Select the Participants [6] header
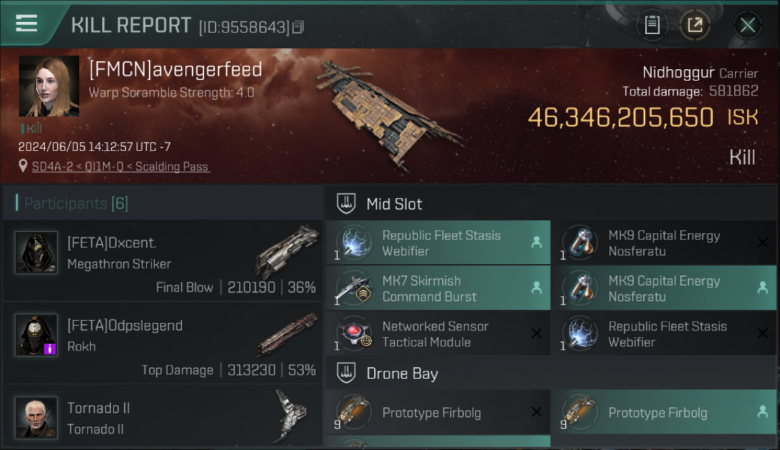Viewport: 780px width, 450px height. [x=76, y=203]
